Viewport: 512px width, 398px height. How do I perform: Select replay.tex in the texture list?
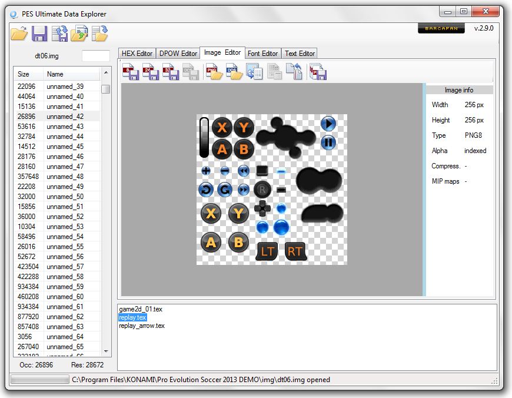click(132, 317)
